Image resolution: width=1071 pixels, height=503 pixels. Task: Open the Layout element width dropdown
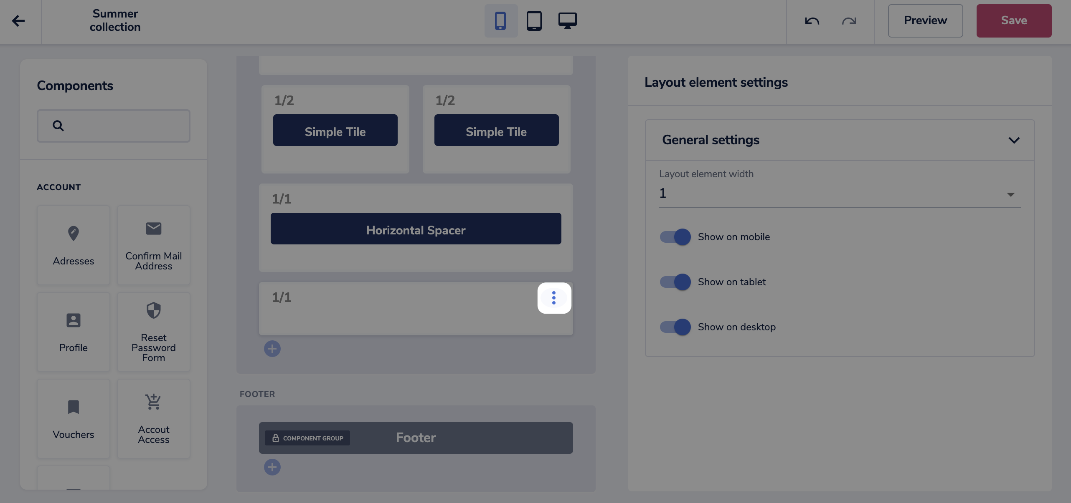[x=840, y=194]
